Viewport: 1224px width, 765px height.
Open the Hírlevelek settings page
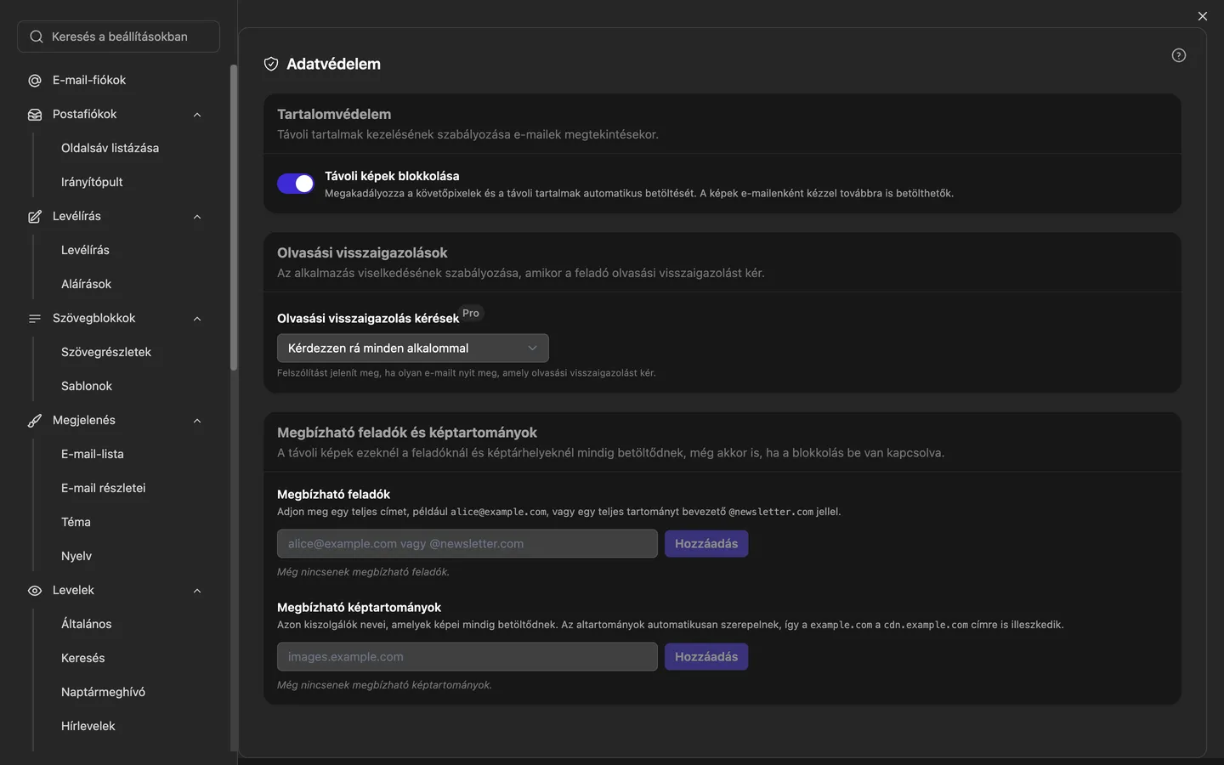coord(88,726)
